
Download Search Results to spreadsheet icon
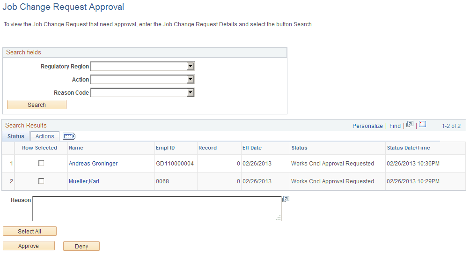click(422, 124)
